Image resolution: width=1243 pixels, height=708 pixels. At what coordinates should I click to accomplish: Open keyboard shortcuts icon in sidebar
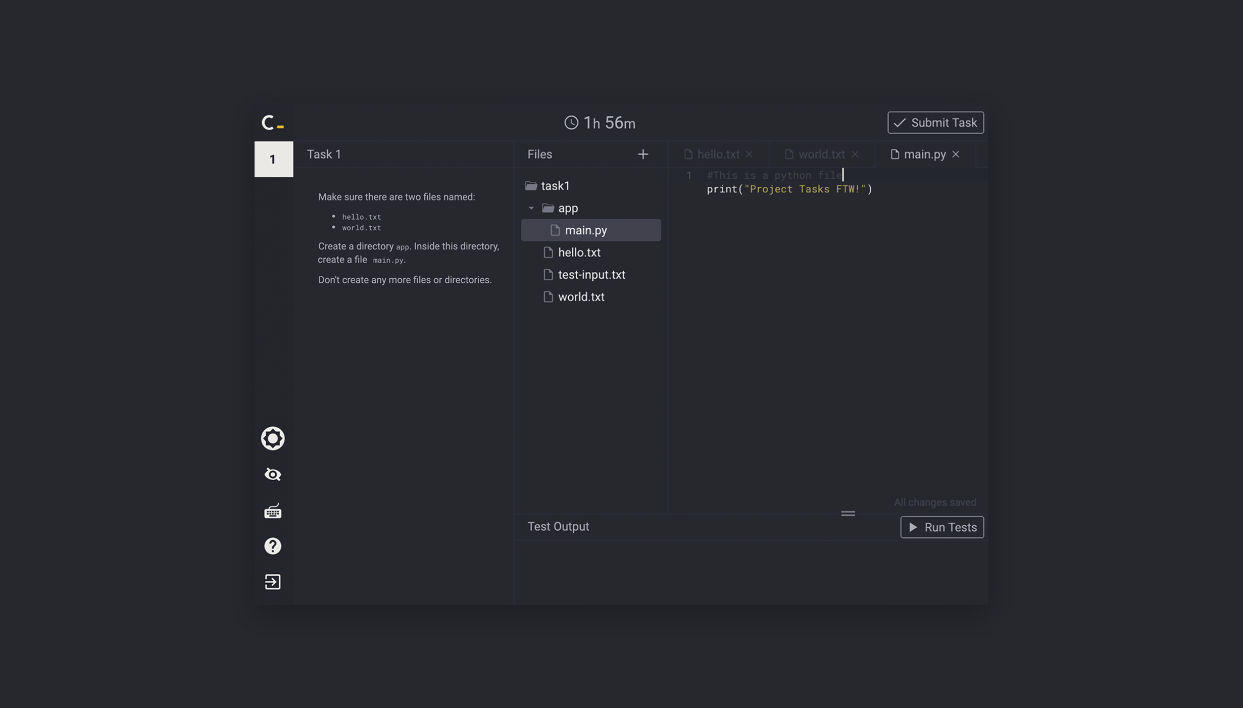point(273,512)
